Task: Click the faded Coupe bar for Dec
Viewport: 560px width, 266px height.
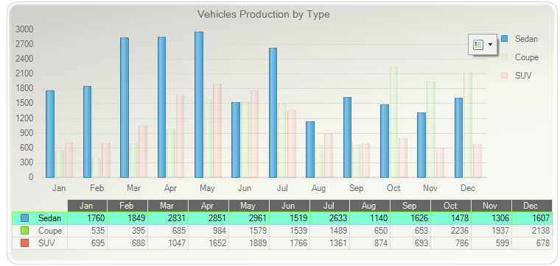Action: 468,125
